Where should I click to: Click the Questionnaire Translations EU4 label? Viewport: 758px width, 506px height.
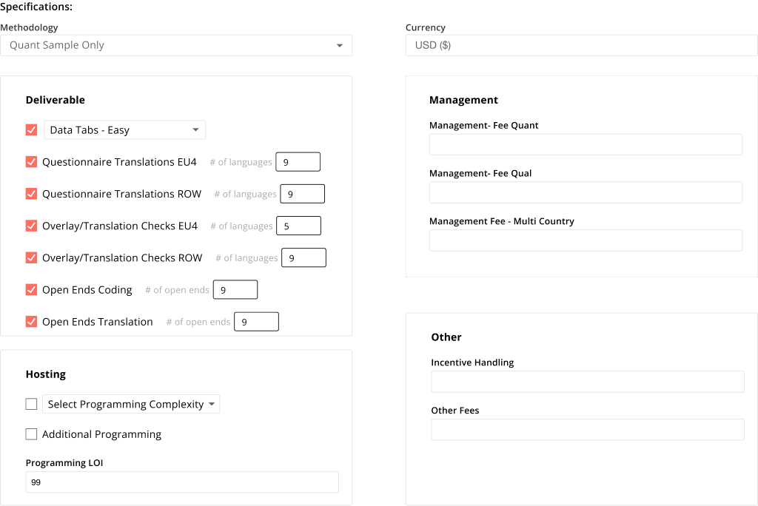click(119, 162)
